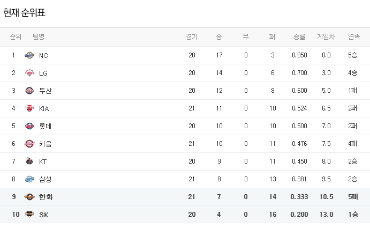Click SK's 0.200 win rate cell
This screenshot has height=228, width=370.
(299, 215)
